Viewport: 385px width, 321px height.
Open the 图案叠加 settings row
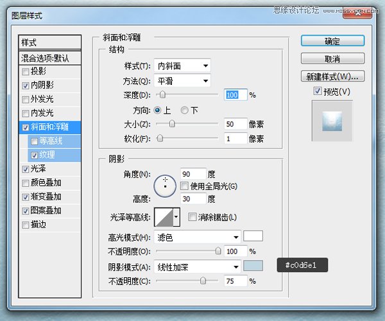[50, 211]
